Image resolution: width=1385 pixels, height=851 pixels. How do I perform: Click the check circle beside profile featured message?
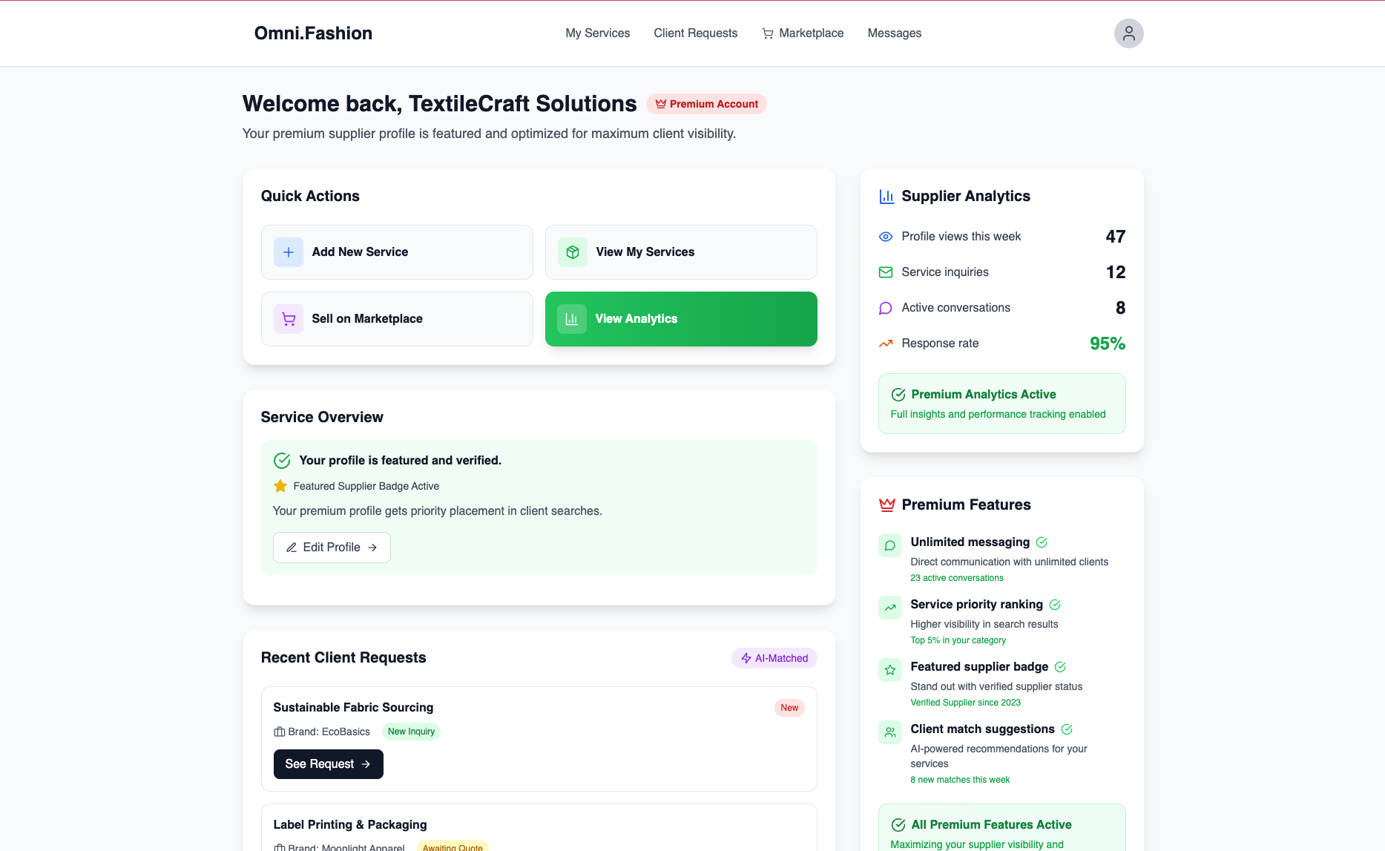point(282,461)
